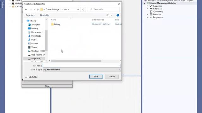Open the File name dropdown arrow
This screenshot has height=113, width=202.
tap(119, 66)
